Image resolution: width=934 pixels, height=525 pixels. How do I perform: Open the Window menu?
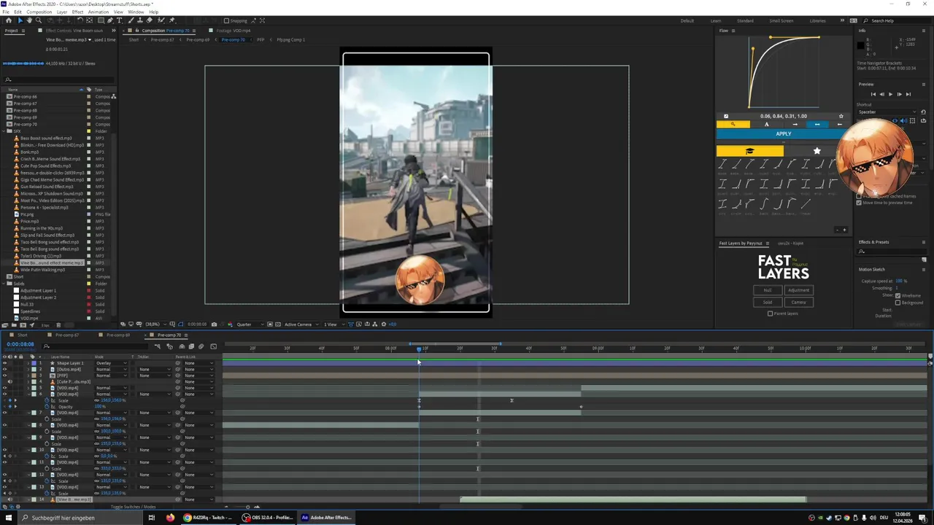(x=136, y=12)
